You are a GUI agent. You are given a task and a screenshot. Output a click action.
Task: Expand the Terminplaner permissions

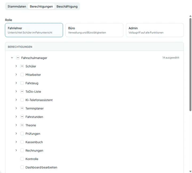point(16,108)
